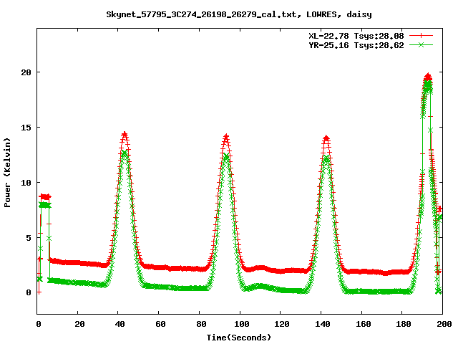Click the red peak near 43 seconds
The width and height of the screenshot is (458, 344).
coord(125,135)
